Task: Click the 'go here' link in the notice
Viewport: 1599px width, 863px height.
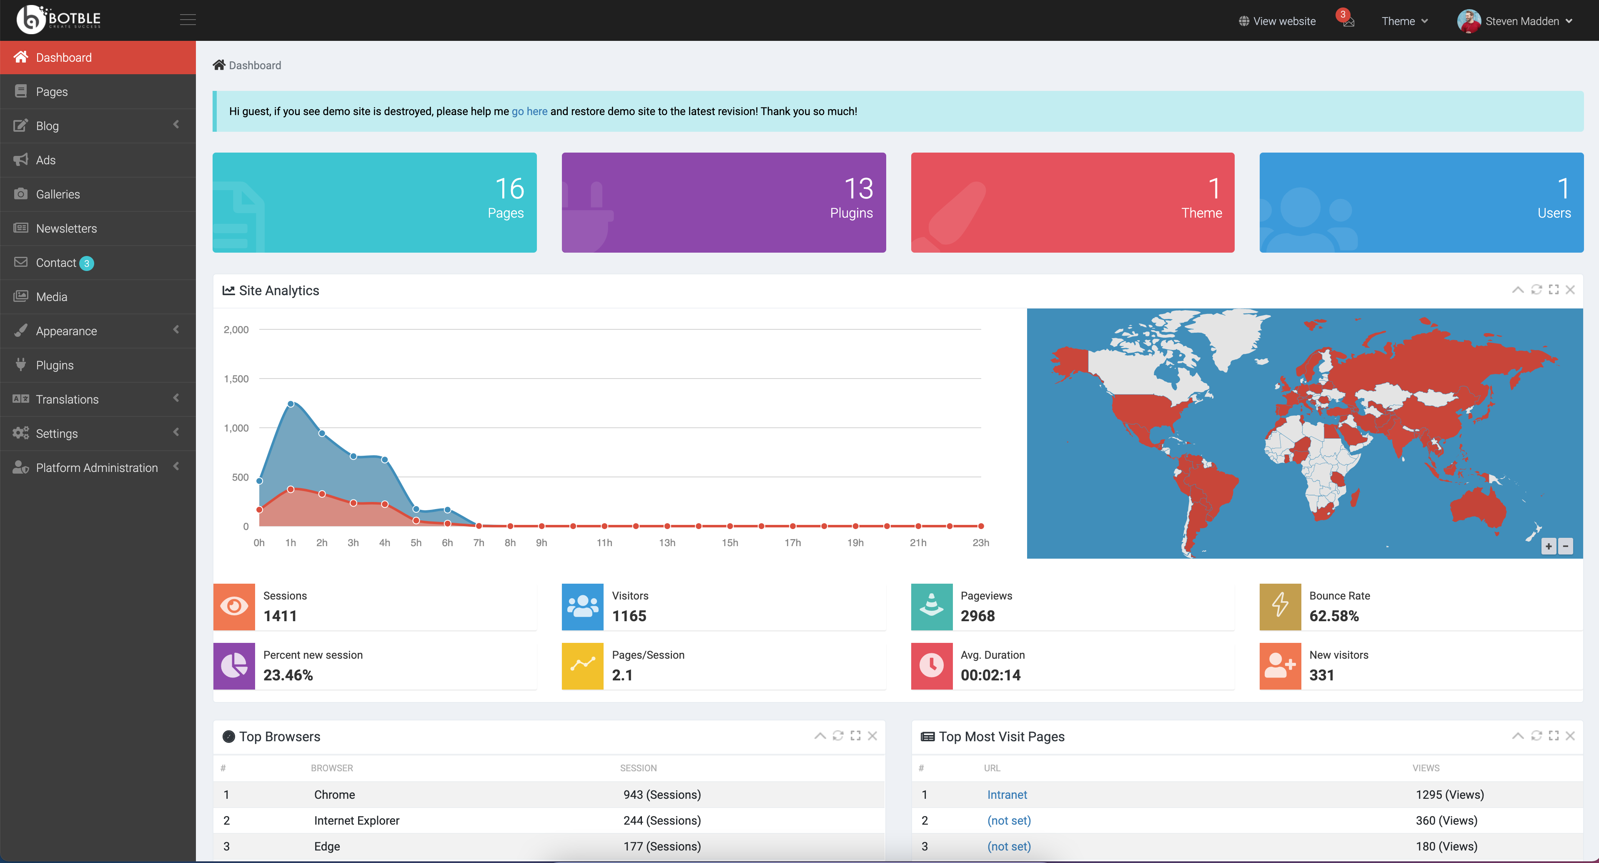Action: click(x=529, y=111)
